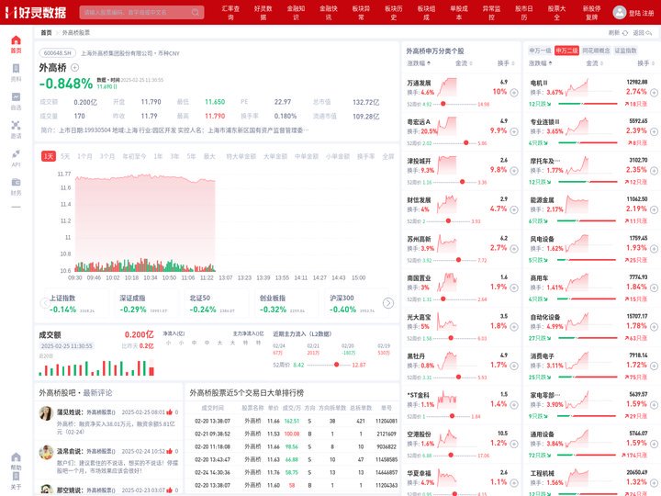
Task: Click the search magnifier icon in header
Action: pyautogui.click(x=196, y=12)
